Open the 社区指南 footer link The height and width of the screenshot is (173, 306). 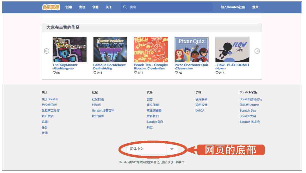[x=98, y=99]
